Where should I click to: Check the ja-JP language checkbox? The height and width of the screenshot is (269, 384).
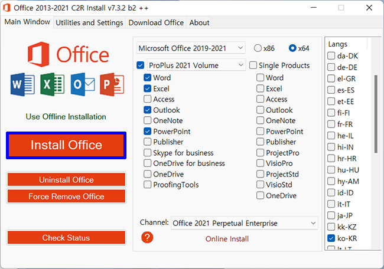(331, 215)
